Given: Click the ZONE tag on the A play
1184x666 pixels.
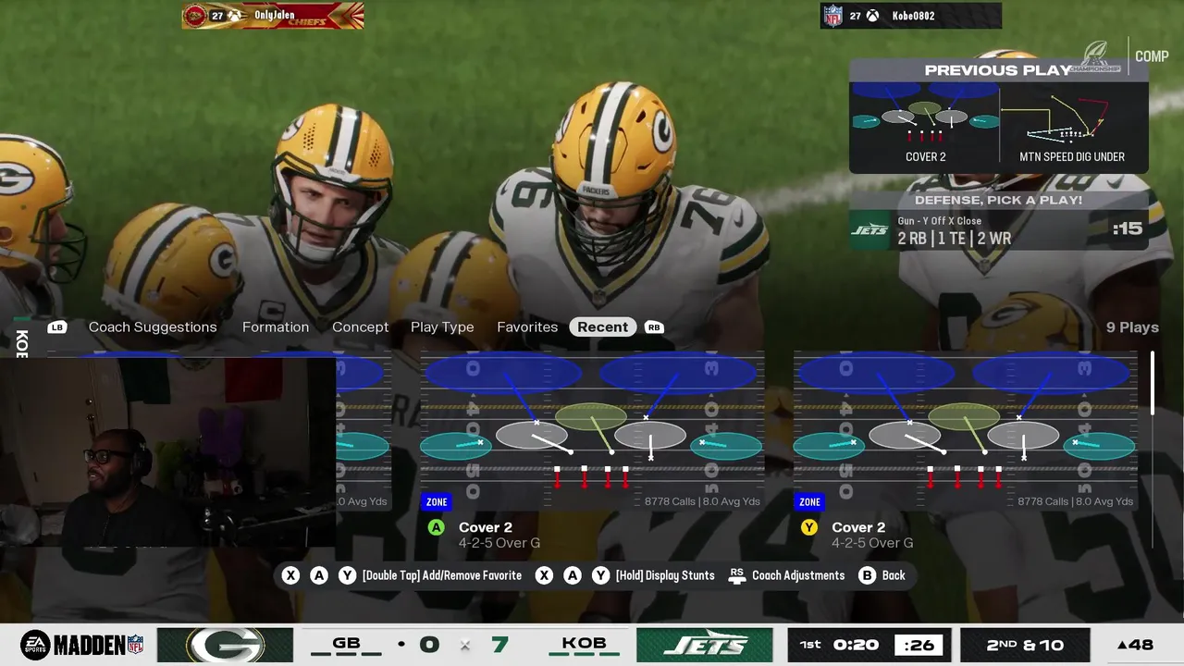Looking at the screenshot, I should [437, 501].
